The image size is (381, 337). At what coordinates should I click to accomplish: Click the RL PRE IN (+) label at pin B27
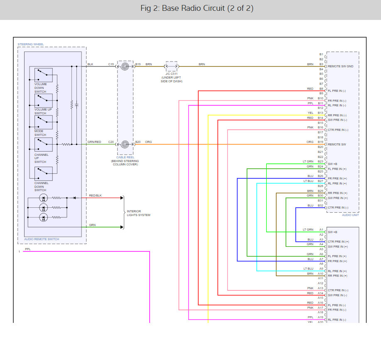pos(337,183)
